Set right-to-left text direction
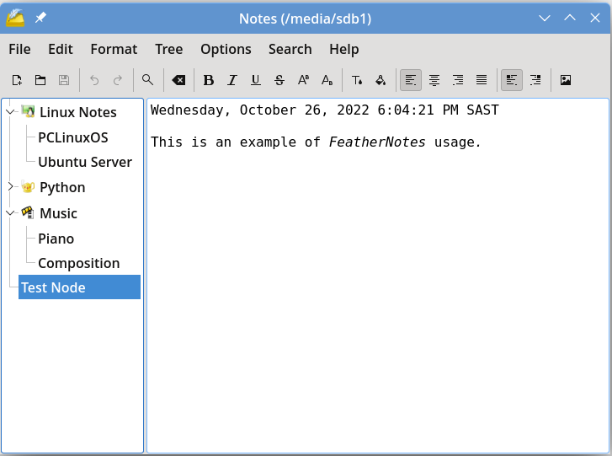 tap(535, 80)
